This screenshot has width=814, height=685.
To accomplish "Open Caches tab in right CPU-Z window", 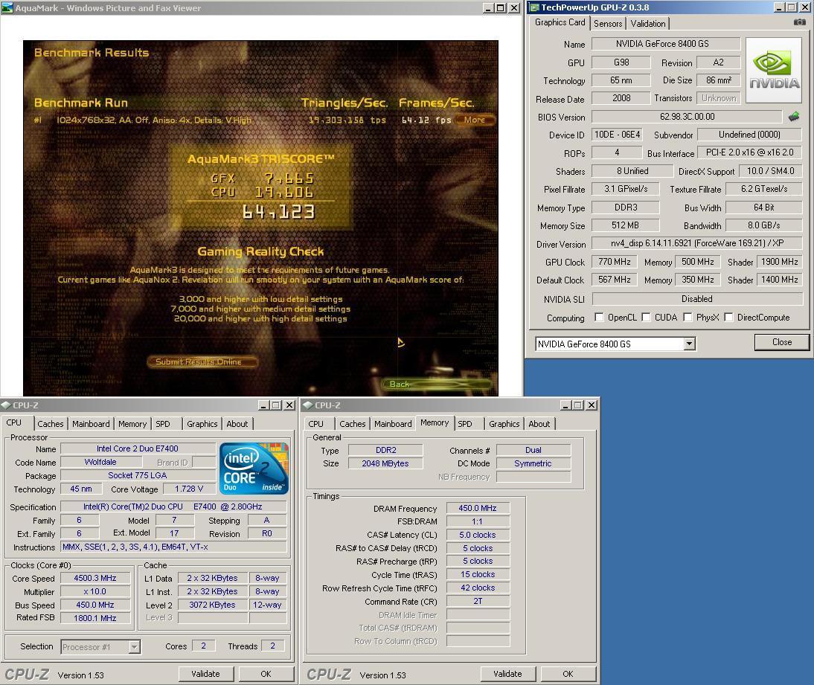I will coord(353,424).
